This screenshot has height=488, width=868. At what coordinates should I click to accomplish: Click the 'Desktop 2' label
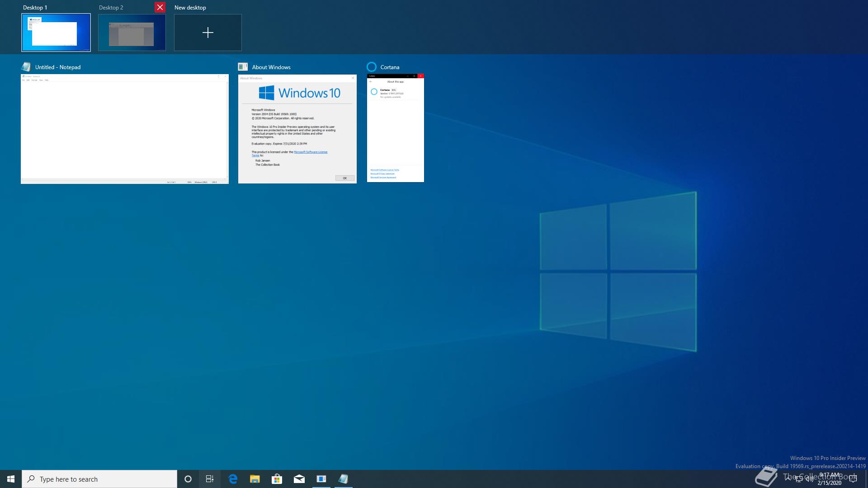(x=111, y=8)
